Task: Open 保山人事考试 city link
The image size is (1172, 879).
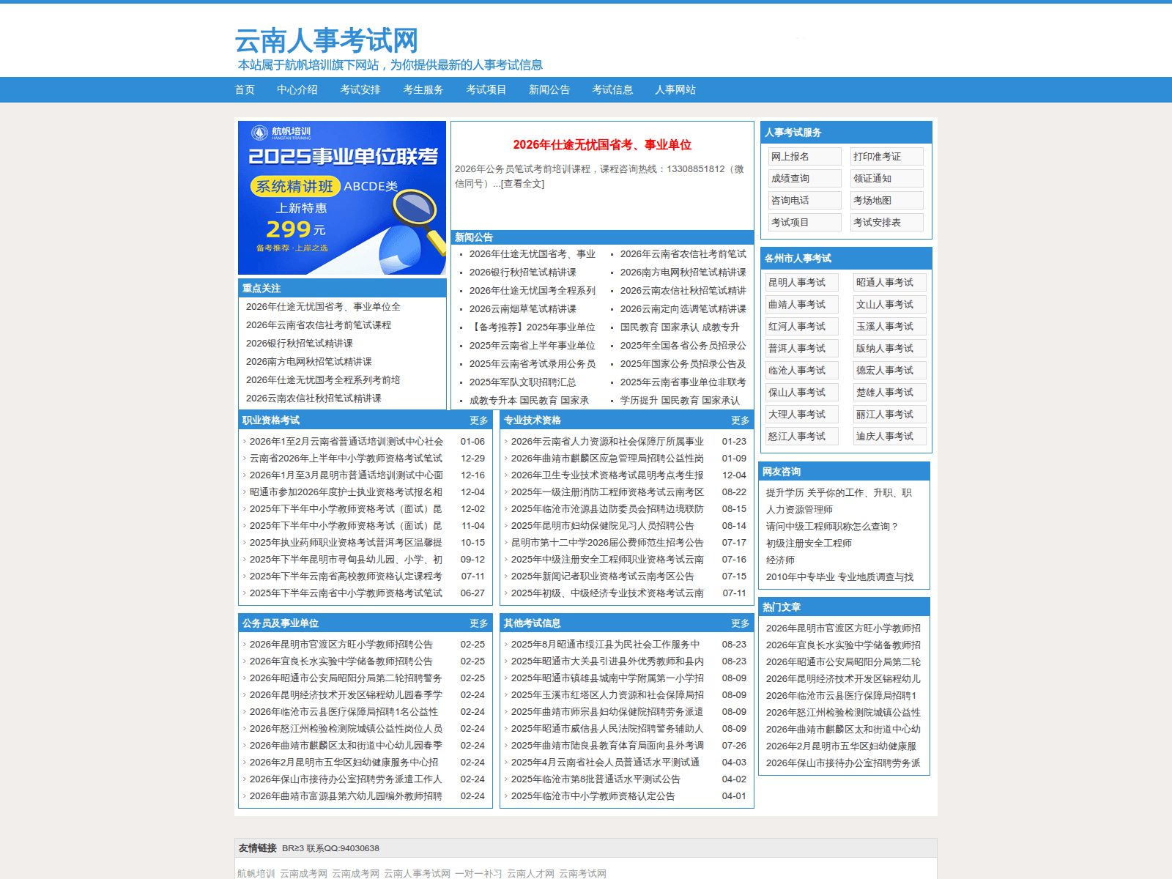Action: tap(801, 393)
